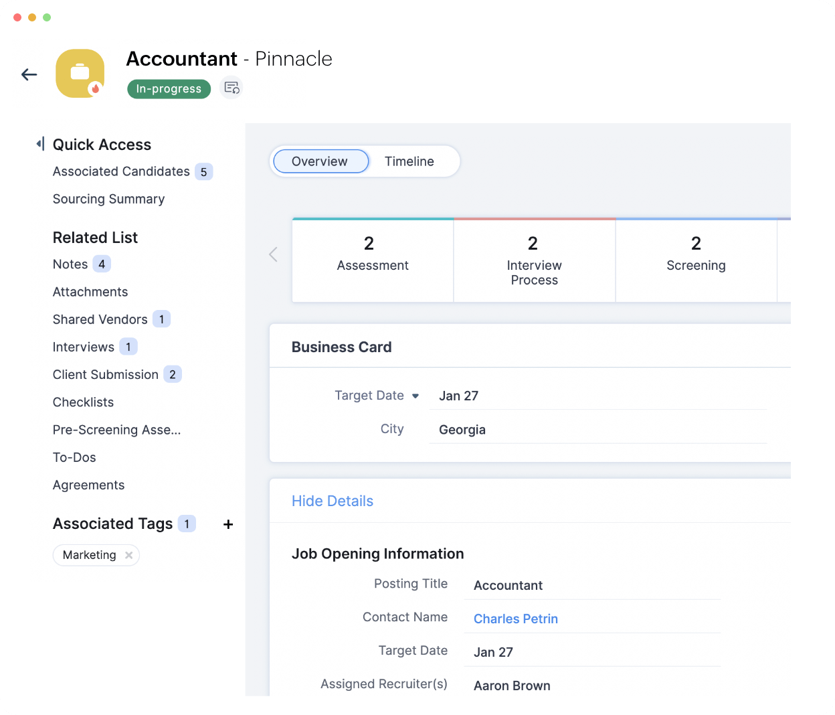The width and height of the screenshot is (835, 715).
Task: Add a new associated tag with plus icon
Action: [228, 524]
